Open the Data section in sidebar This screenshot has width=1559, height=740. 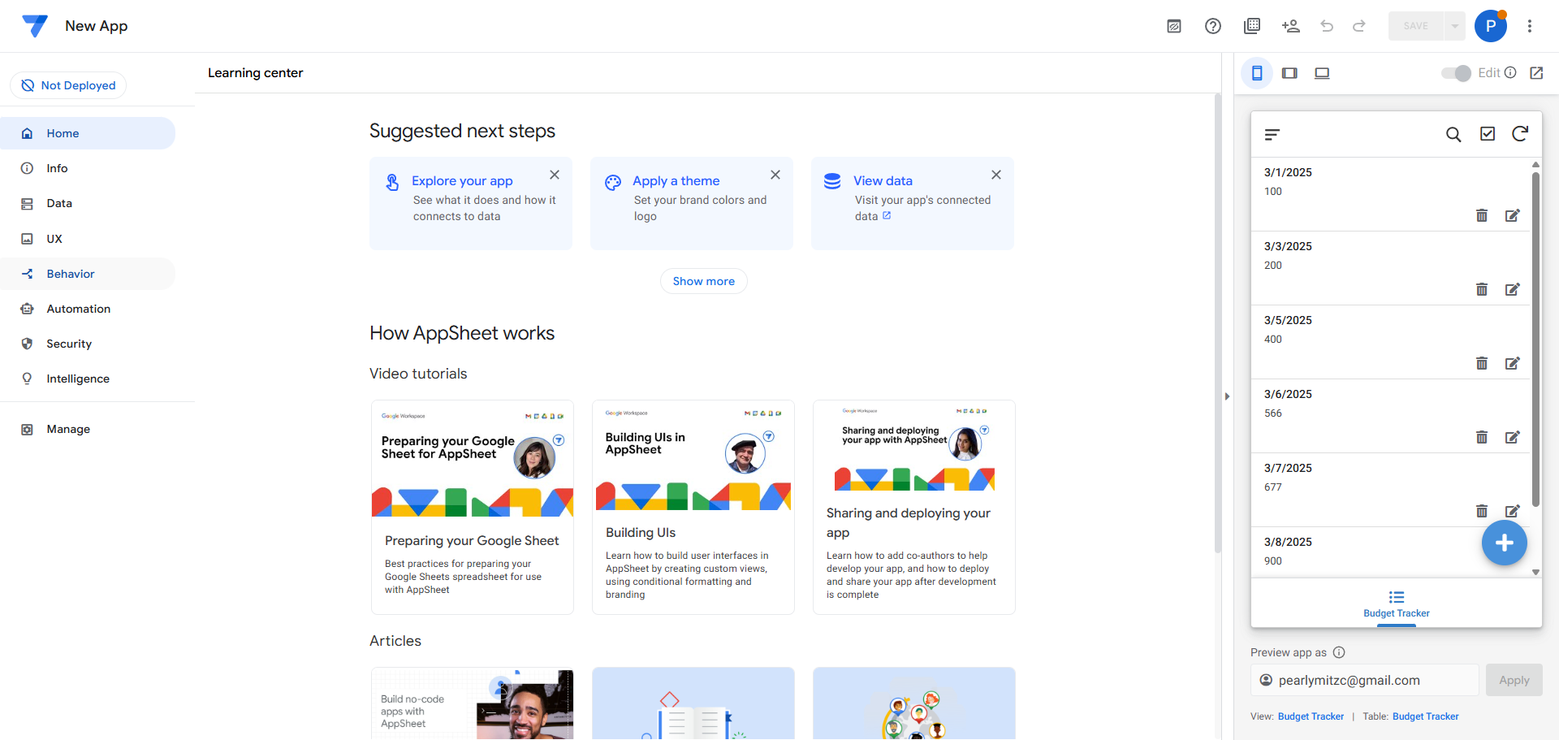(x=59, y=203)
